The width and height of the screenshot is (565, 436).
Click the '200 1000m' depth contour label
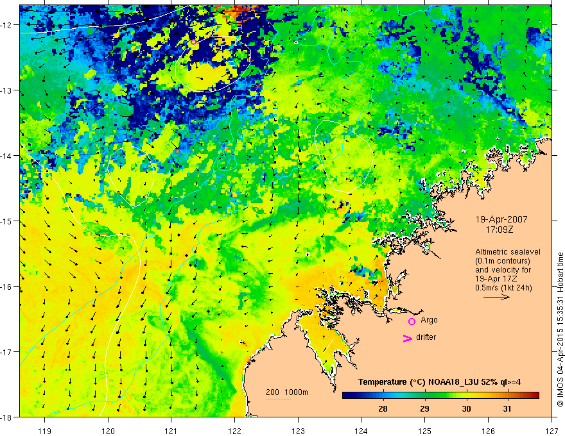pos(287,392)
